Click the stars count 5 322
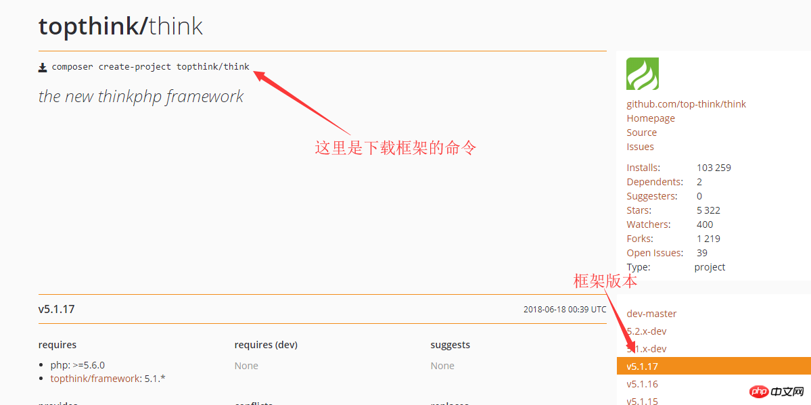 [x=709, y=210]
